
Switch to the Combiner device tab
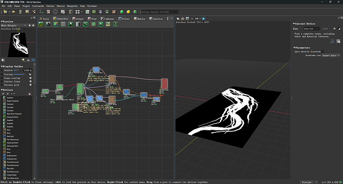[107, 19]
